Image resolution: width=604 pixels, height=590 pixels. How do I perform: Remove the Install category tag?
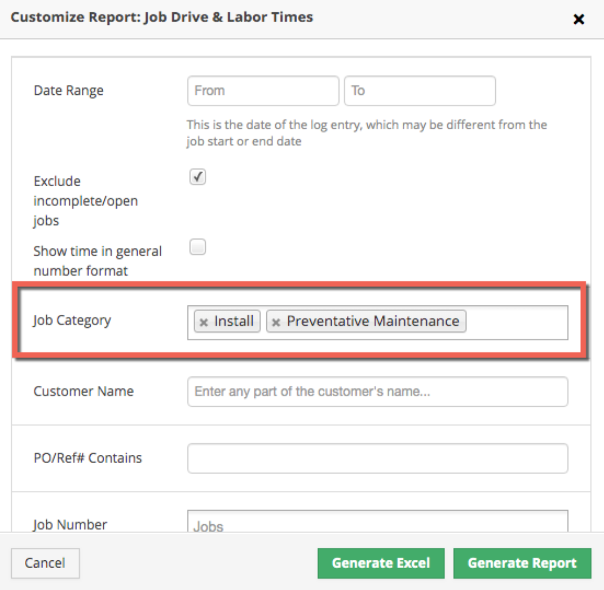[204, 322]
